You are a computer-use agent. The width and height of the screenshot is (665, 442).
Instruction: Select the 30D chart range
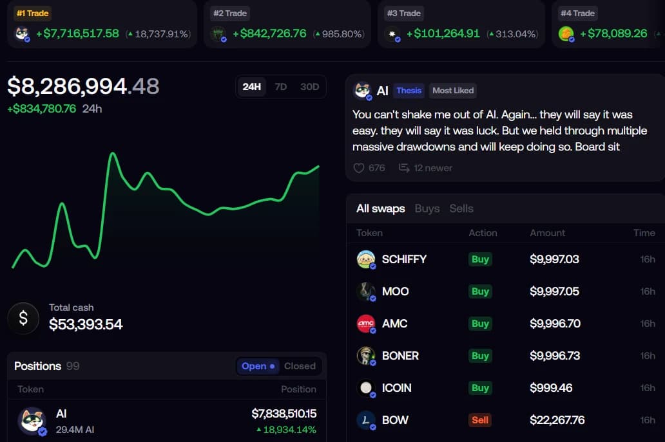click(x=309, y=87)
